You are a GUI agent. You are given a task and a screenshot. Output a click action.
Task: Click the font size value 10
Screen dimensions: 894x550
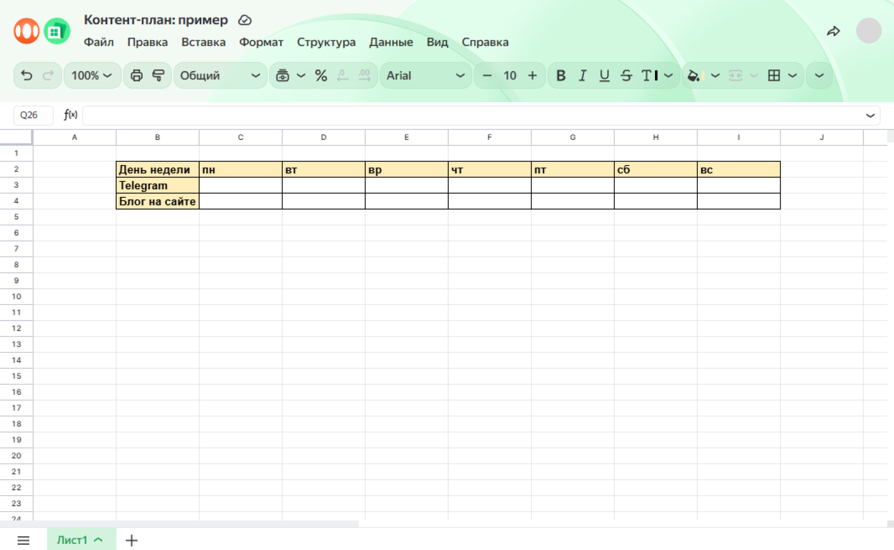pos(510,76)
